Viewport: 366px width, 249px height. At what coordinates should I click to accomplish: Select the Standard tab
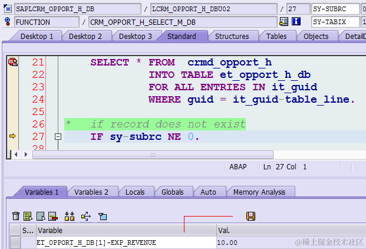[x=182, y=37]
